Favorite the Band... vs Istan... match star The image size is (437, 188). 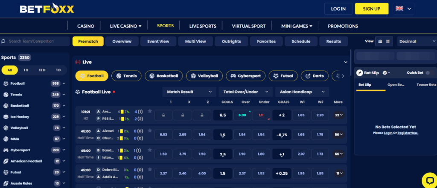coord(150,150)
